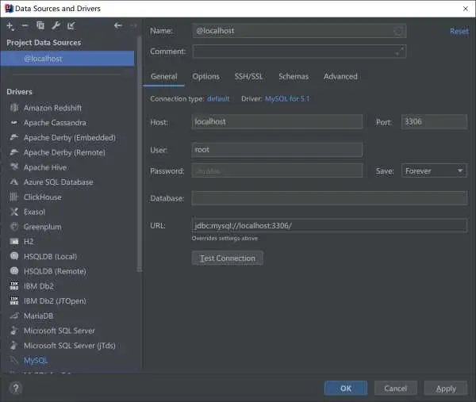The width and height of the screenshot is (476, 402).
Task: Click the MariaDB seal icon
Action: tap(14, 316)
